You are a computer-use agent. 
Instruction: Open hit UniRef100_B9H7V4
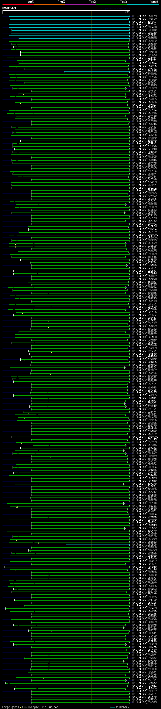144,351
